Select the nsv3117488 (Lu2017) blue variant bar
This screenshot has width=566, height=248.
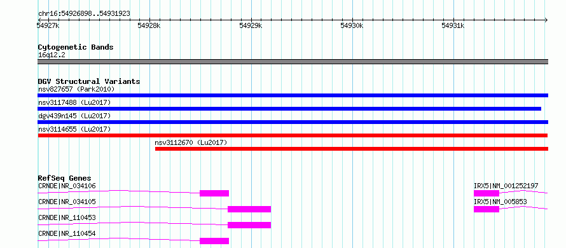click(x=289, y=109)
